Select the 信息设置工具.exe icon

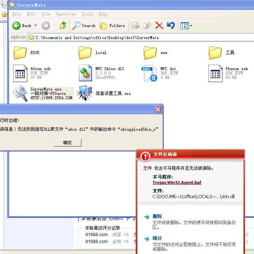point(85,93)
